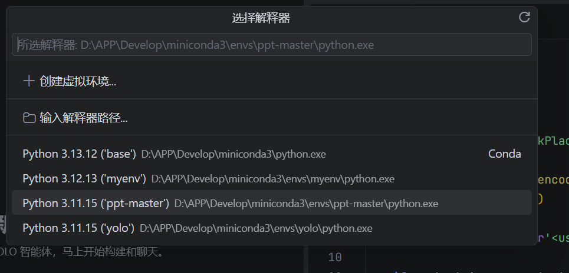Screen dimensions: 569x273
Task: Click the Conda label on base row
Action: coord(504,154)
